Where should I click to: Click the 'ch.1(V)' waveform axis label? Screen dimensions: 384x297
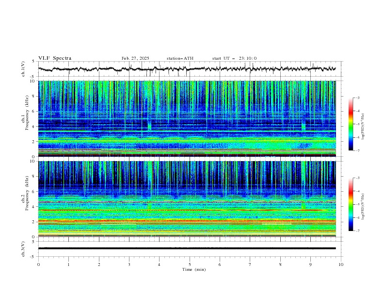click(23, 69)
